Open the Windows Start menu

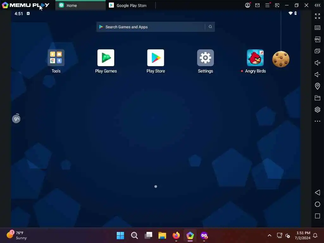pyautogui.click(x=120, y=235)
